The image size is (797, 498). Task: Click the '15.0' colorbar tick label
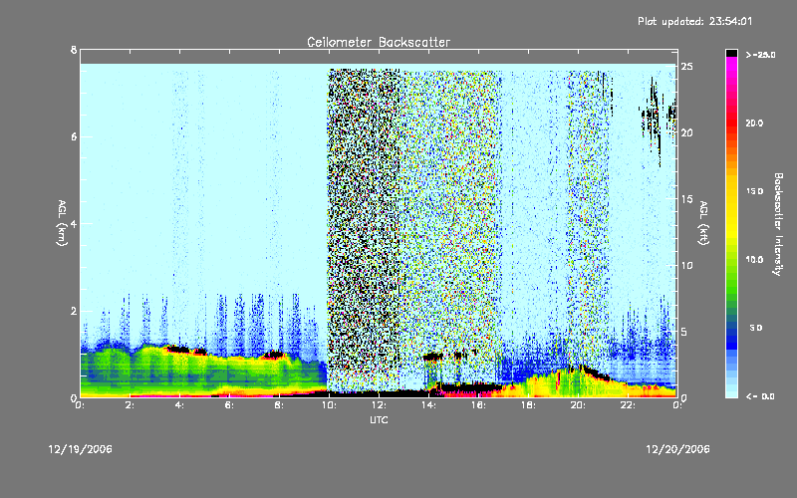[754, 191]
